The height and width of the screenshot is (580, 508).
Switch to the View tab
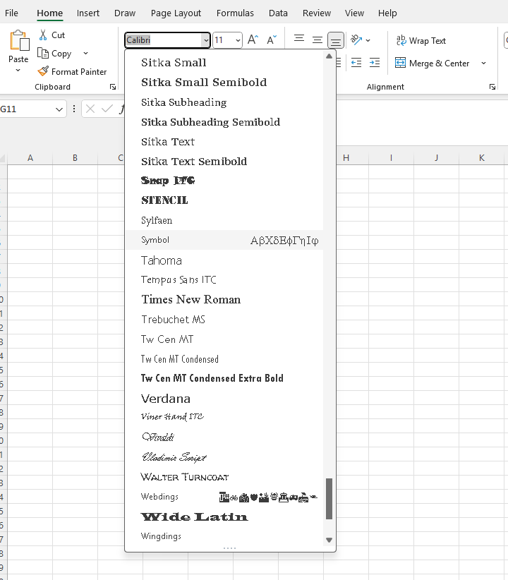click(354, 13)
